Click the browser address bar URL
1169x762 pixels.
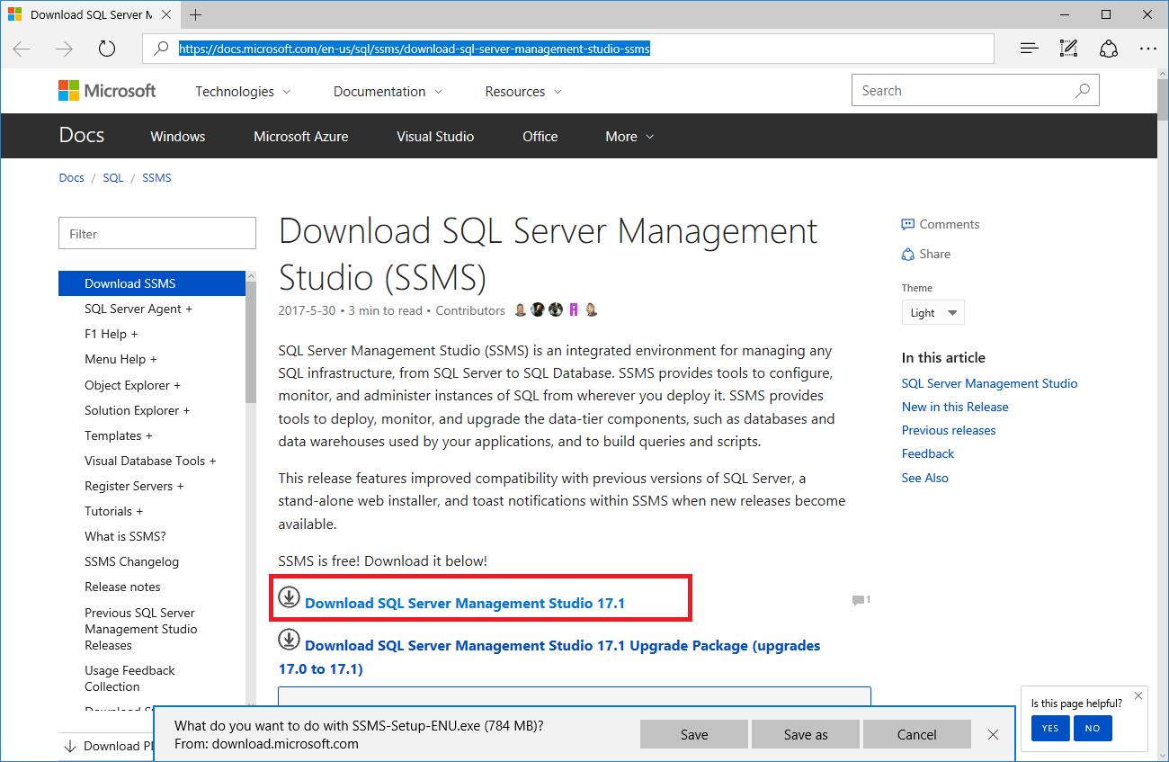414,49
